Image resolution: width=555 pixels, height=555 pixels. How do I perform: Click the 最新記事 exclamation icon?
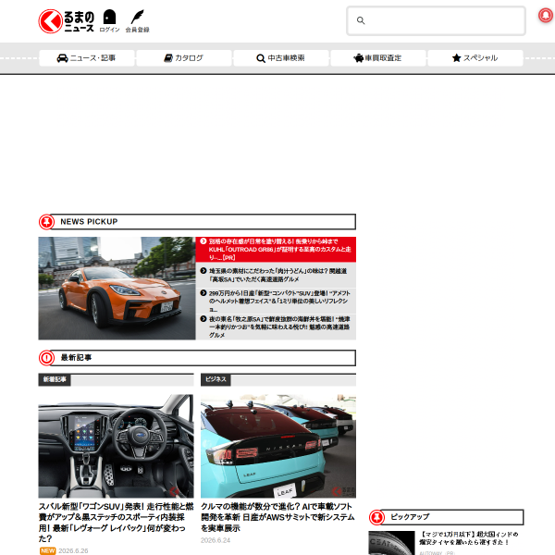[x=46, y=358]
